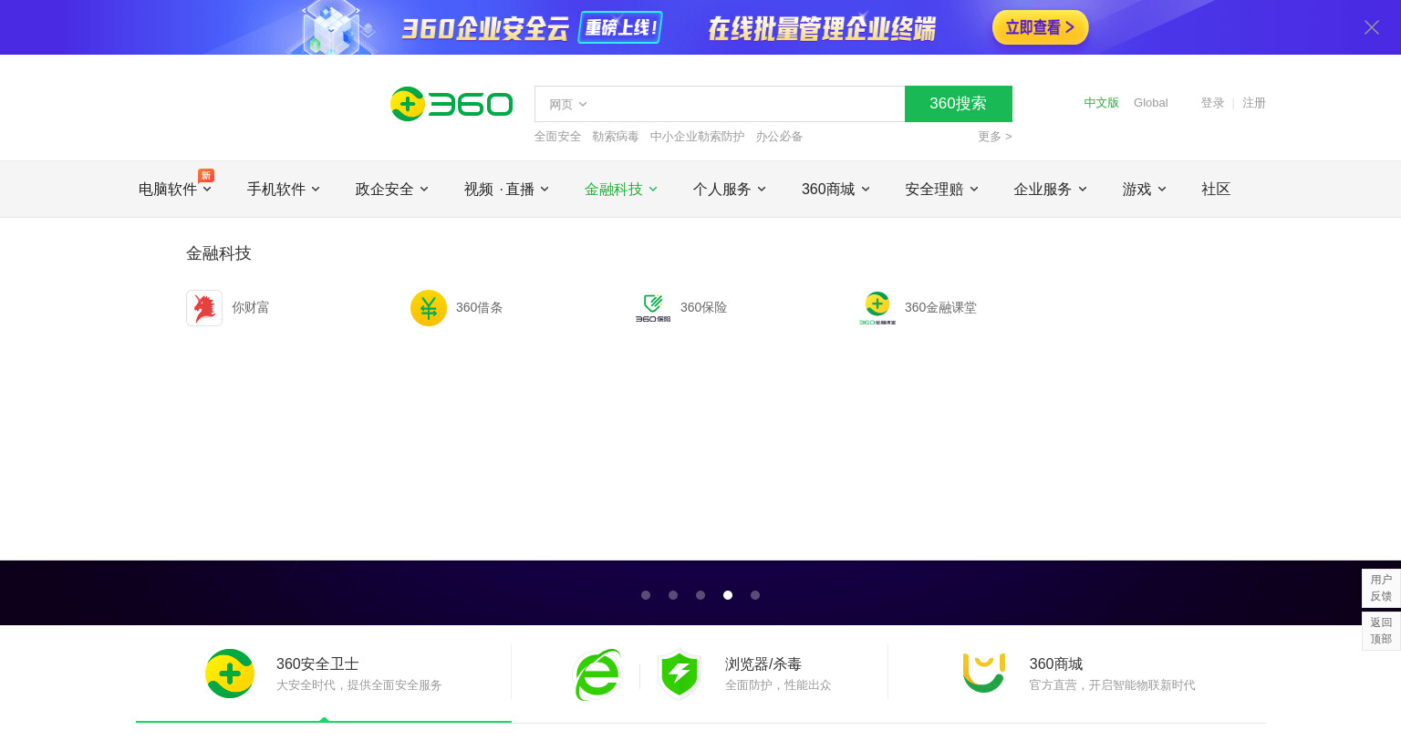The width and height of the screenshot is (1401, 751).
Task: Select the 勒索病毒 hot search link
Action: point(616,137)
